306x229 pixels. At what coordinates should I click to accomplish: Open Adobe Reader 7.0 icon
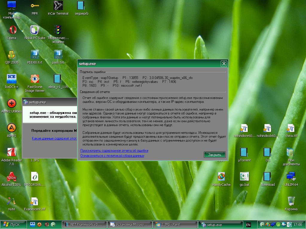(12, 152)
